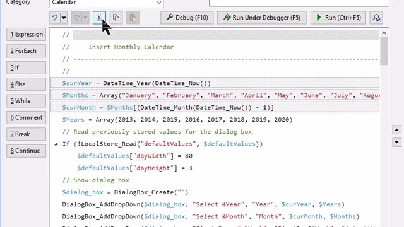
Task: Insert an If statement
Action: click(27, 67)
